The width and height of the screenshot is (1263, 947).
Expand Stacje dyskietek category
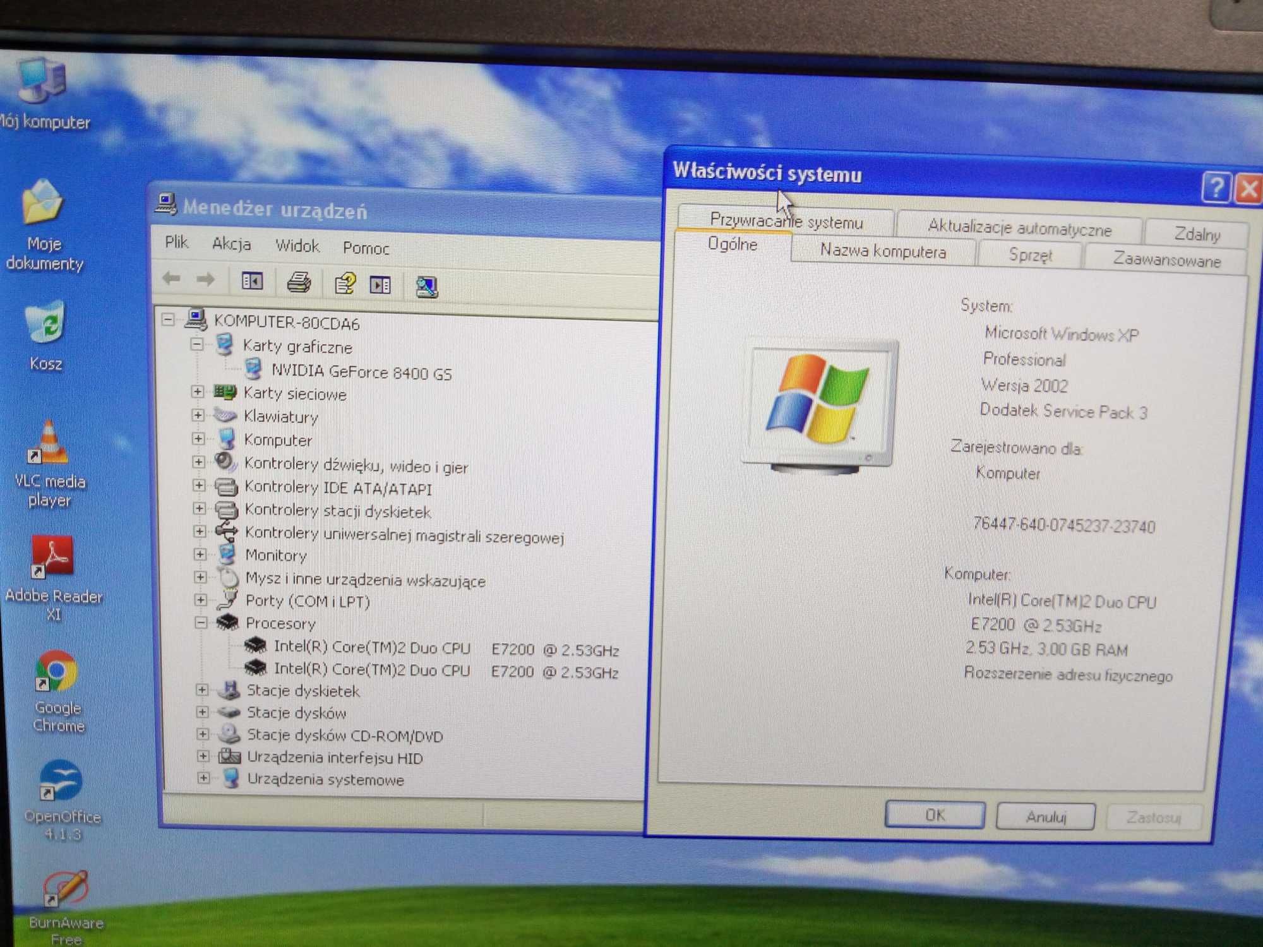(x=202, y=689)
